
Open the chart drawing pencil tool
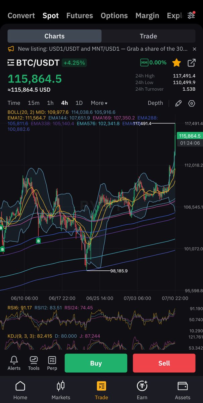click(x=179, y=103)
